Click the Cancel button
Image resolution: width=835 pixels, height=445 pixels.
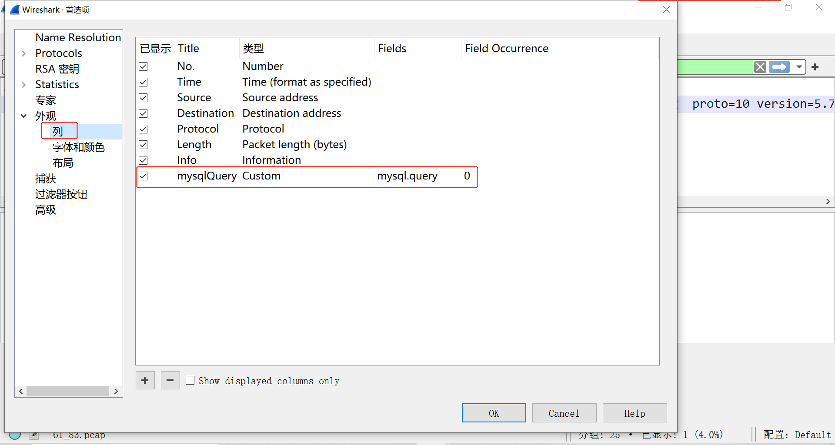564,413
